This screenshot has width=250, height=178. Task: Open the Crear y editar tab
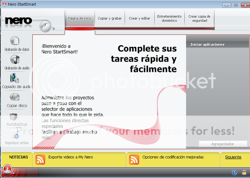pos(139,18)
